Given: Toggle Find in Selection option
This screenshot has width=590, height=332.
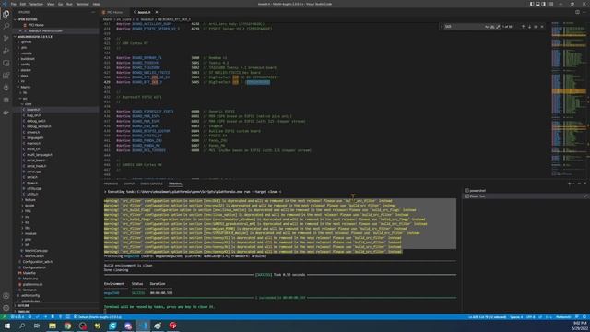Looking at the screenshot, I should click(x=536, y=27).
